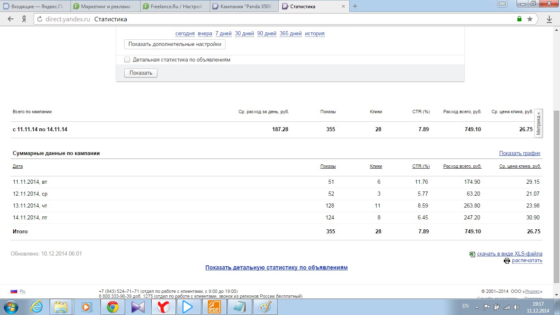Click the Russian flag language icon

click(14, 291)
